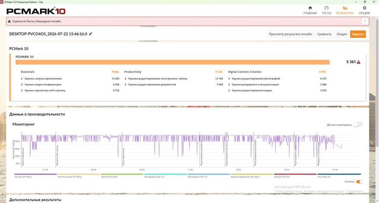Image resolution: width=379 pixels, height=203 pixels.
Task: Click the home house icon
Action: coord(310,8)
